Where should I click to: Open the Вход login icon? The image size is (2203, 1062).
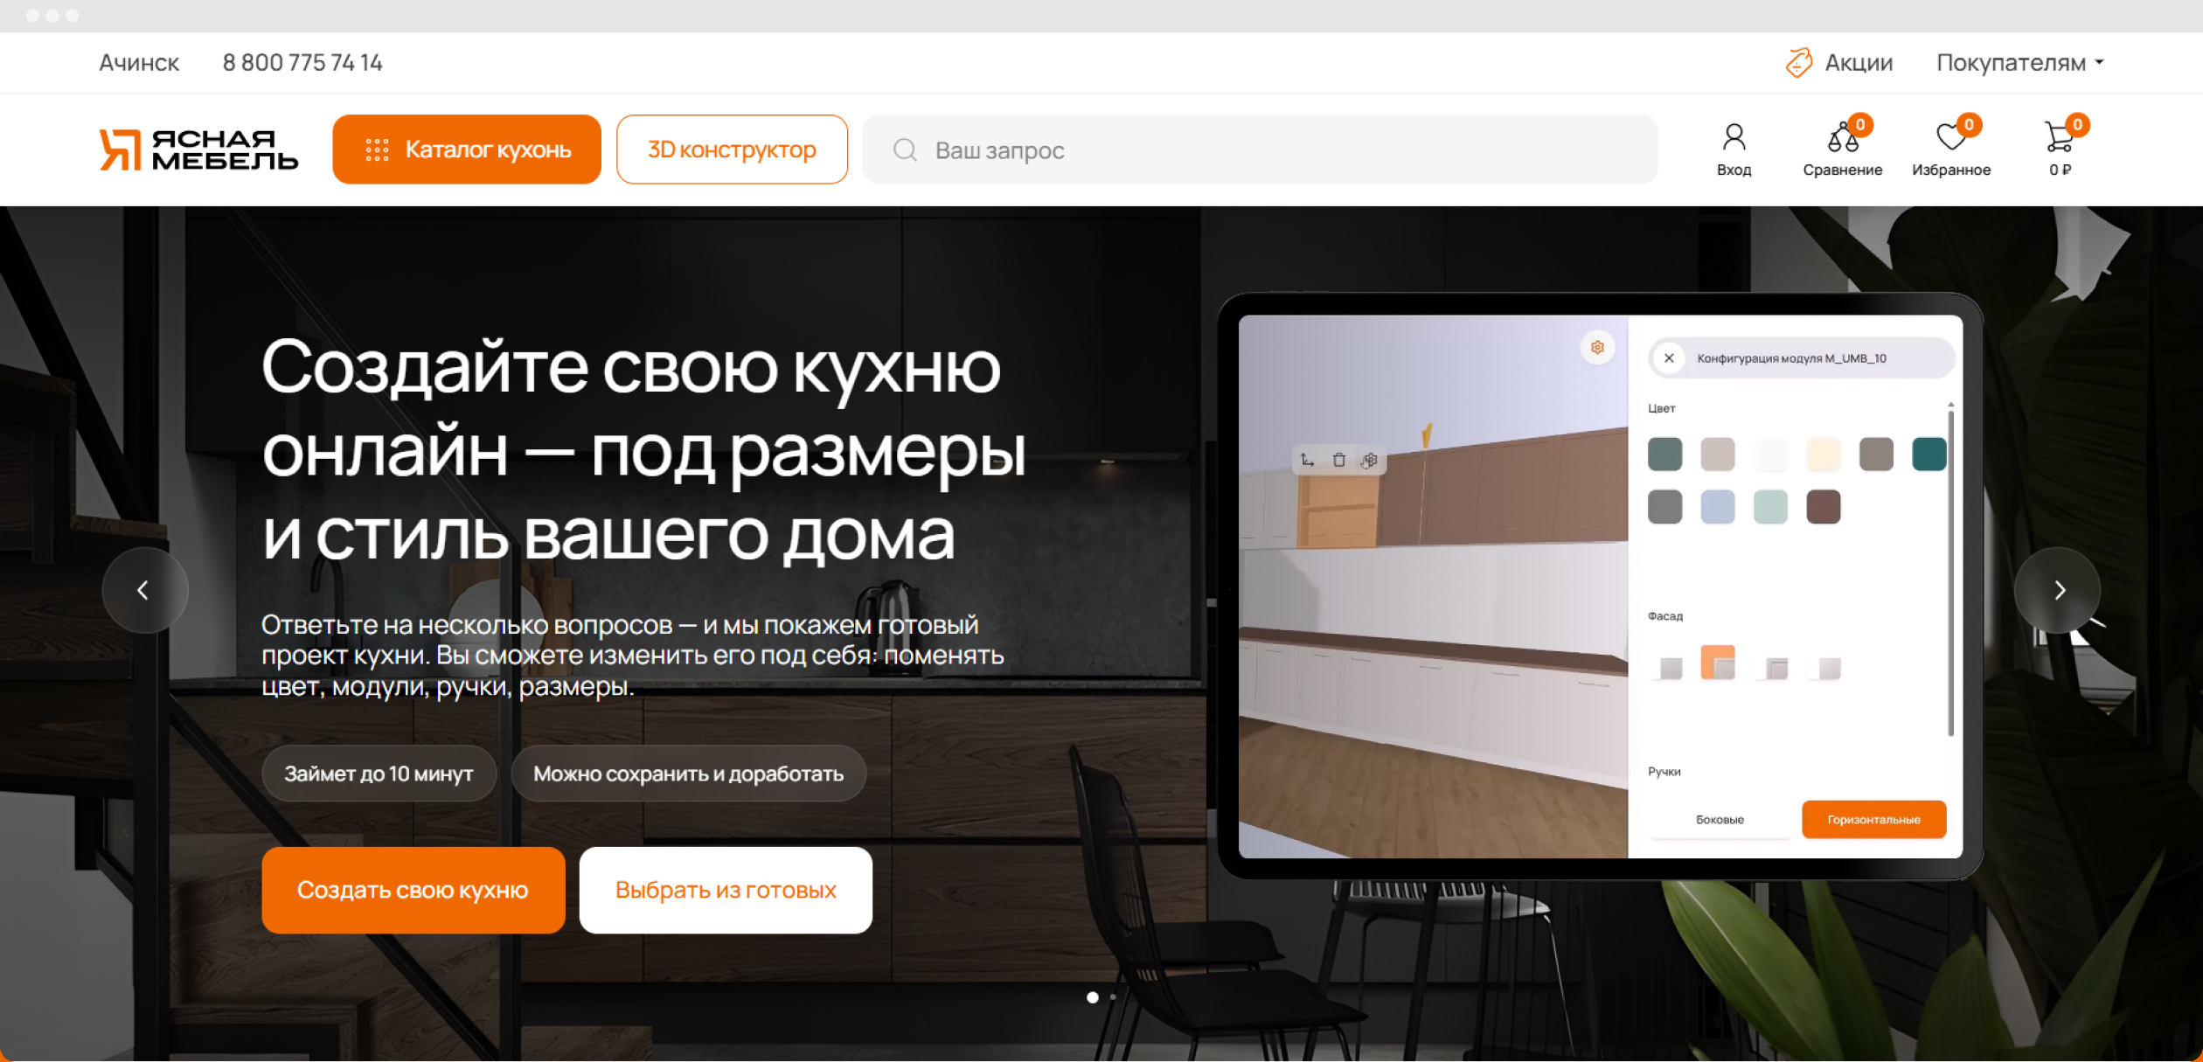coord(1734,138)
